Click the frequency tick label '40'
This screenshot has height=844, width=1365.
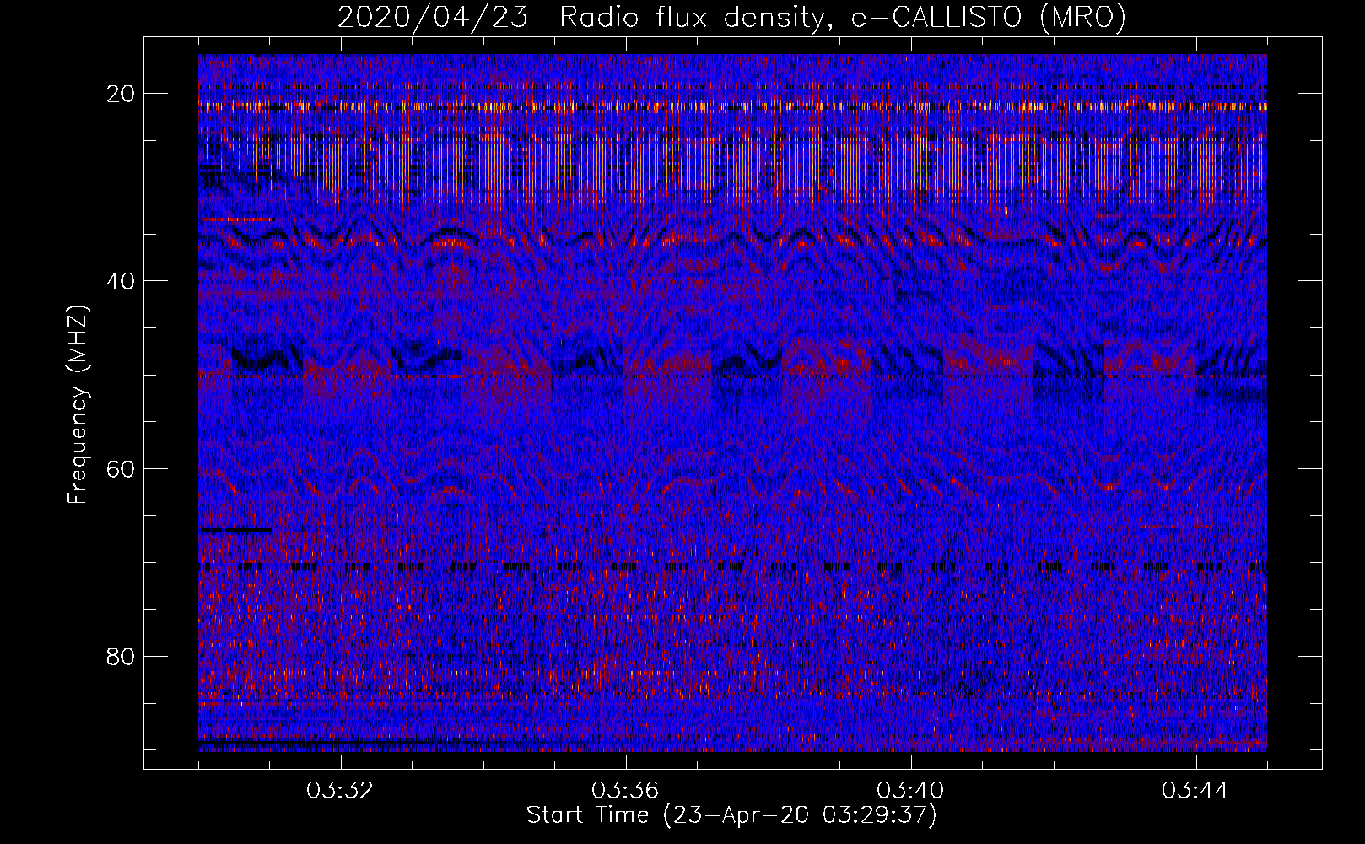121,280
